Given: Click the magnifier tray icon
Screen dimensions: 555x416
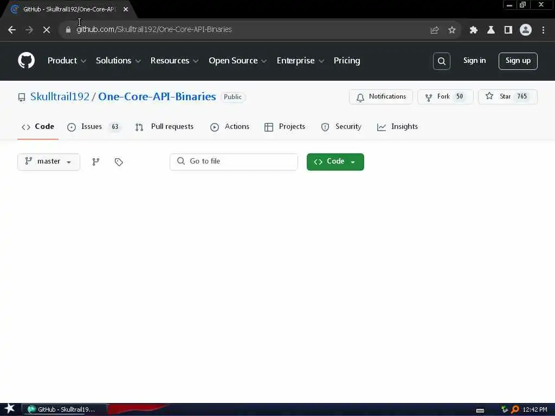Looking at the screenshot, I should point(515,409).
